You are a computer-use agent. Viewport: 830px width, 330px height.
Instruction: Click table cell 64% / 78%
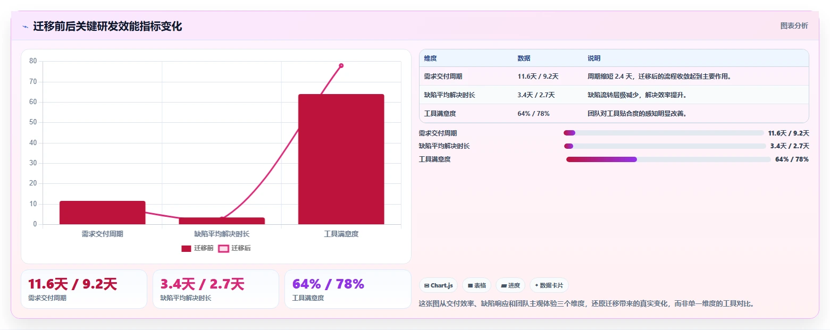[x=533, y=114]
